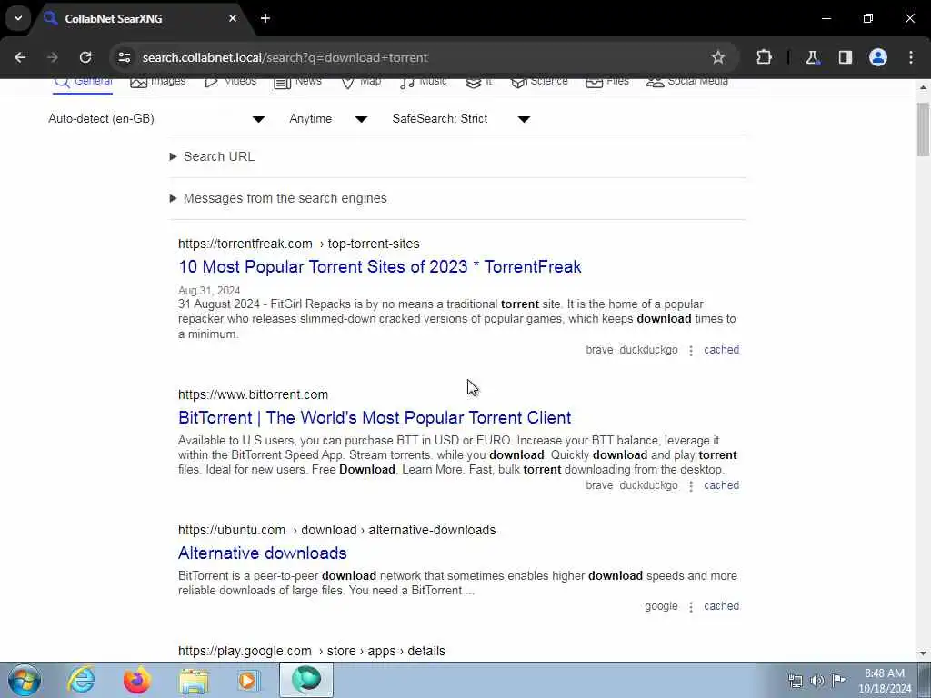Open a new tab with plus button

(265, 18)
